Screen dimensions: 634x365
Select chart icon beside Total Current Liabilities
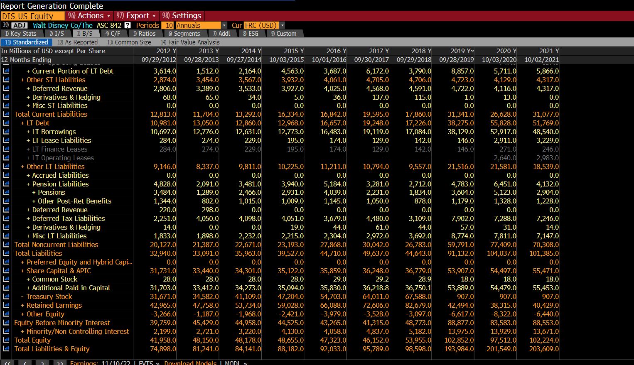pyautogui.click(x=5, y=114)
